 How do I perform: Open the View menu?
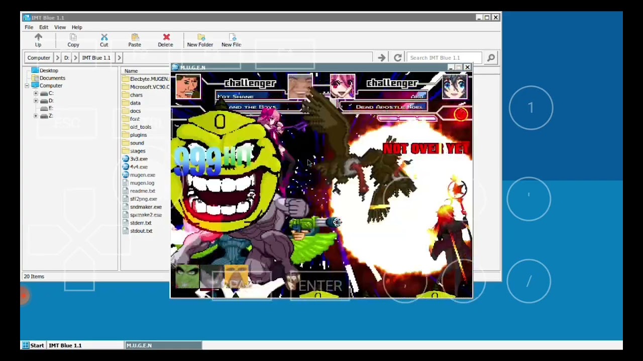point(60,27)
